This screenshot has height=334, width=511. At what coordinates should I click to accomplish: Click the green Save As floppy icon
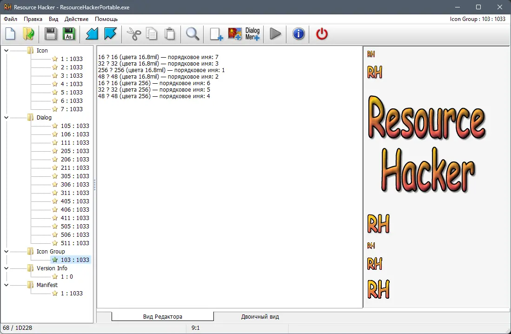[69, 34]
